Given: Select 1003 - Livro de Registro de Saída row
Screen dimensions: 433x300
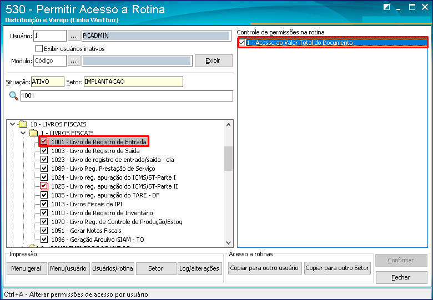Looking at the screenshot, I should (x=95, y=151).
